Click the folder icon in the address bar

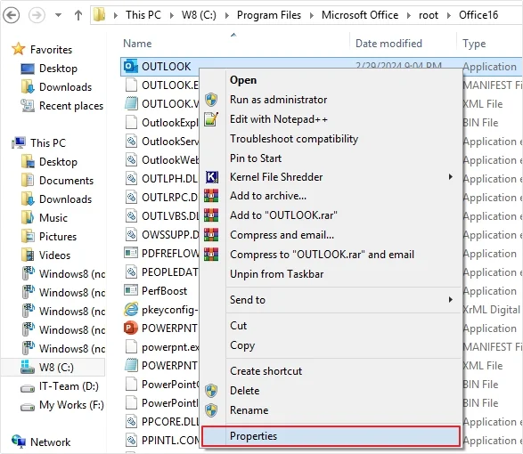point(100,15)
